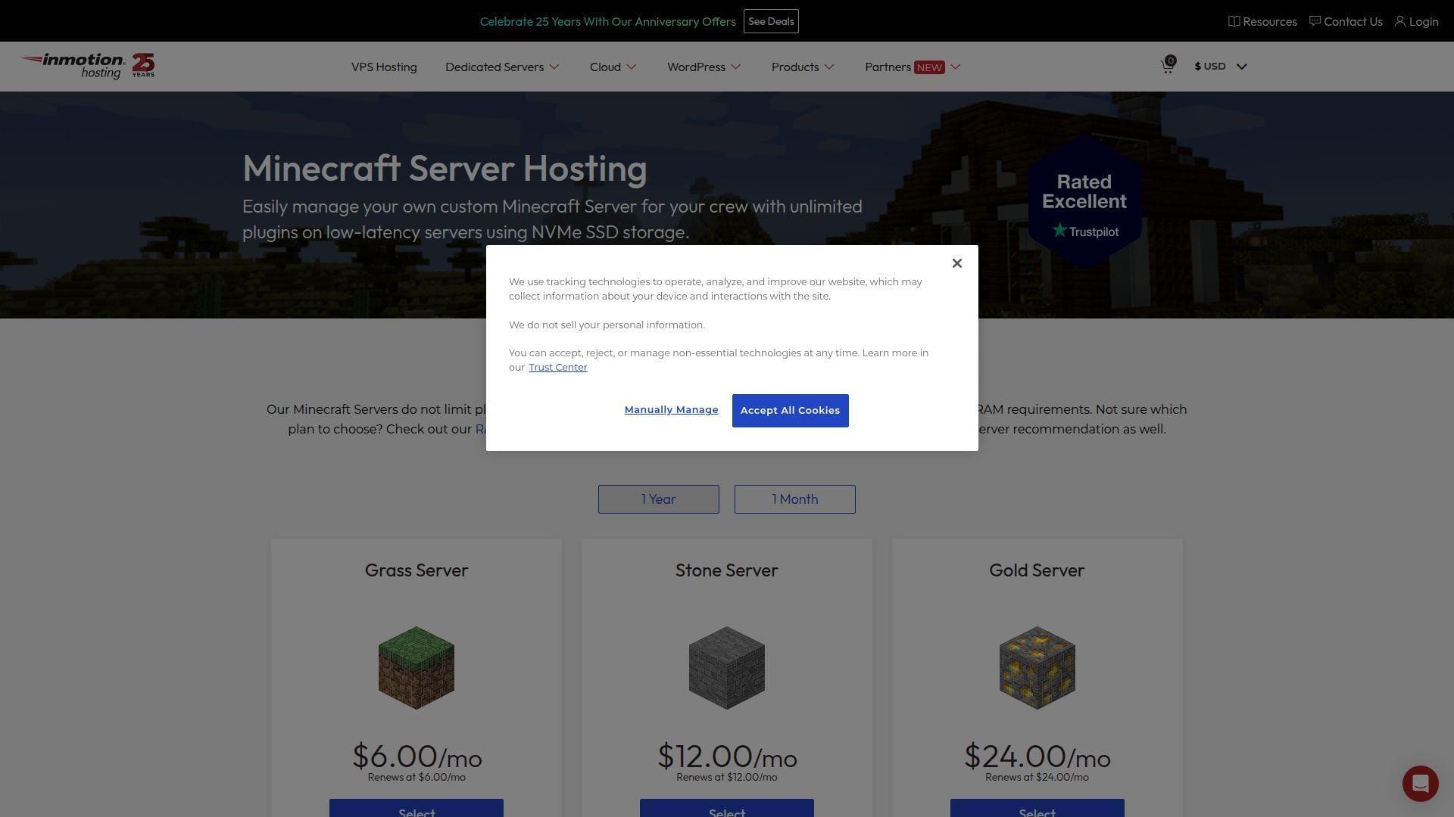Click the Gold Server block image
Screen dimensions: 1454x817
tap(1037, 667)
